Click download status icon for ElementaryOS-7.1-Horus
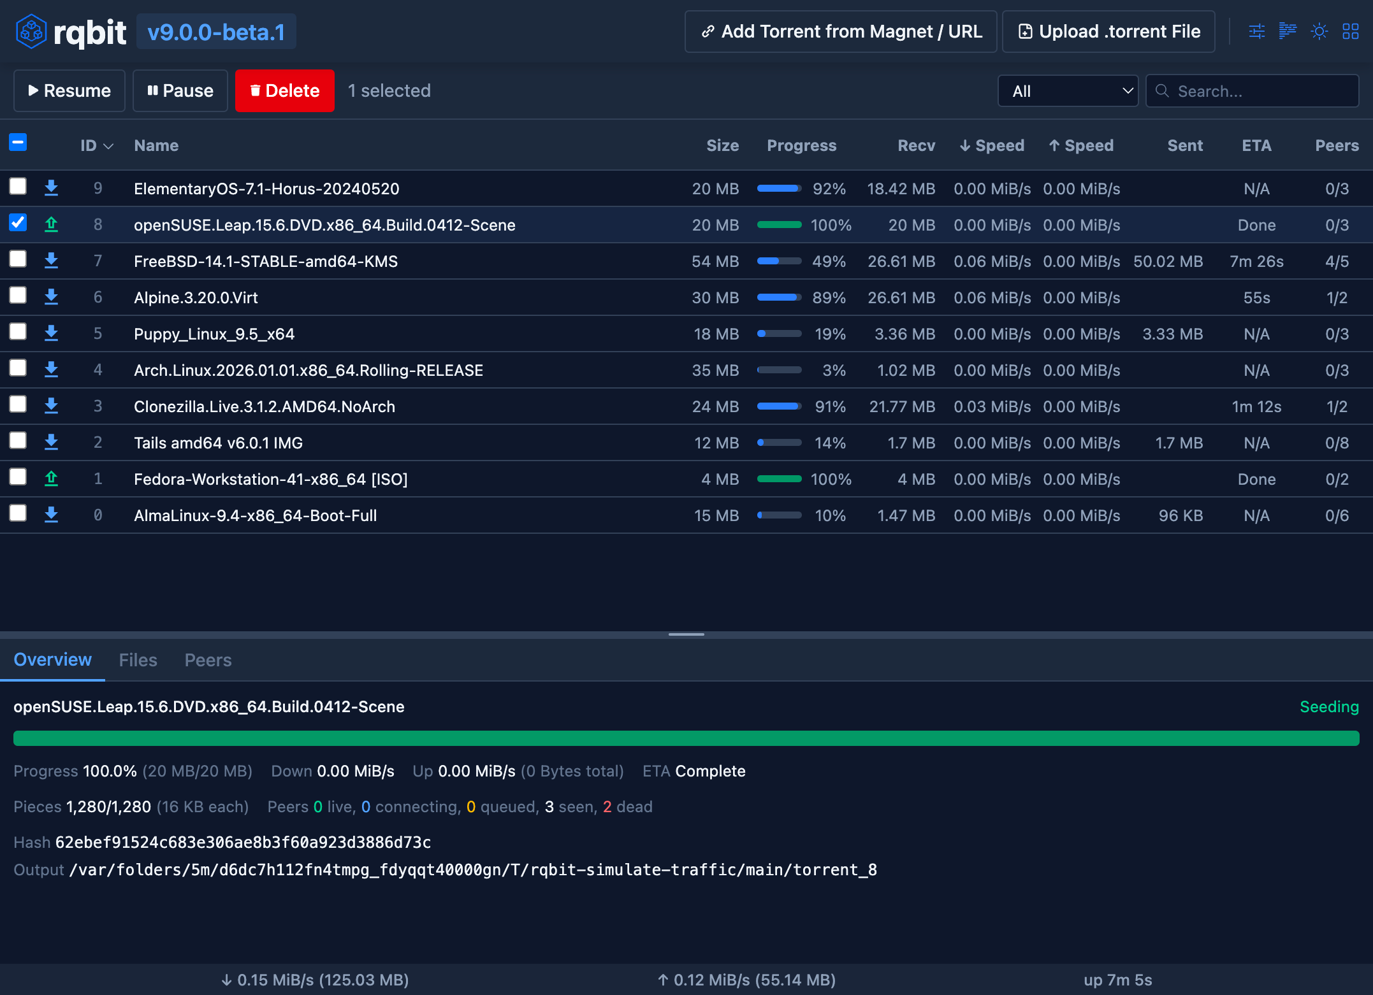 coord(52,188)
